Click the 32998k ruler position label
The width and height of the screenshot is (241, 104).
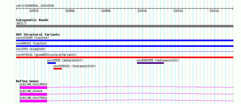(x=70, y=11)
